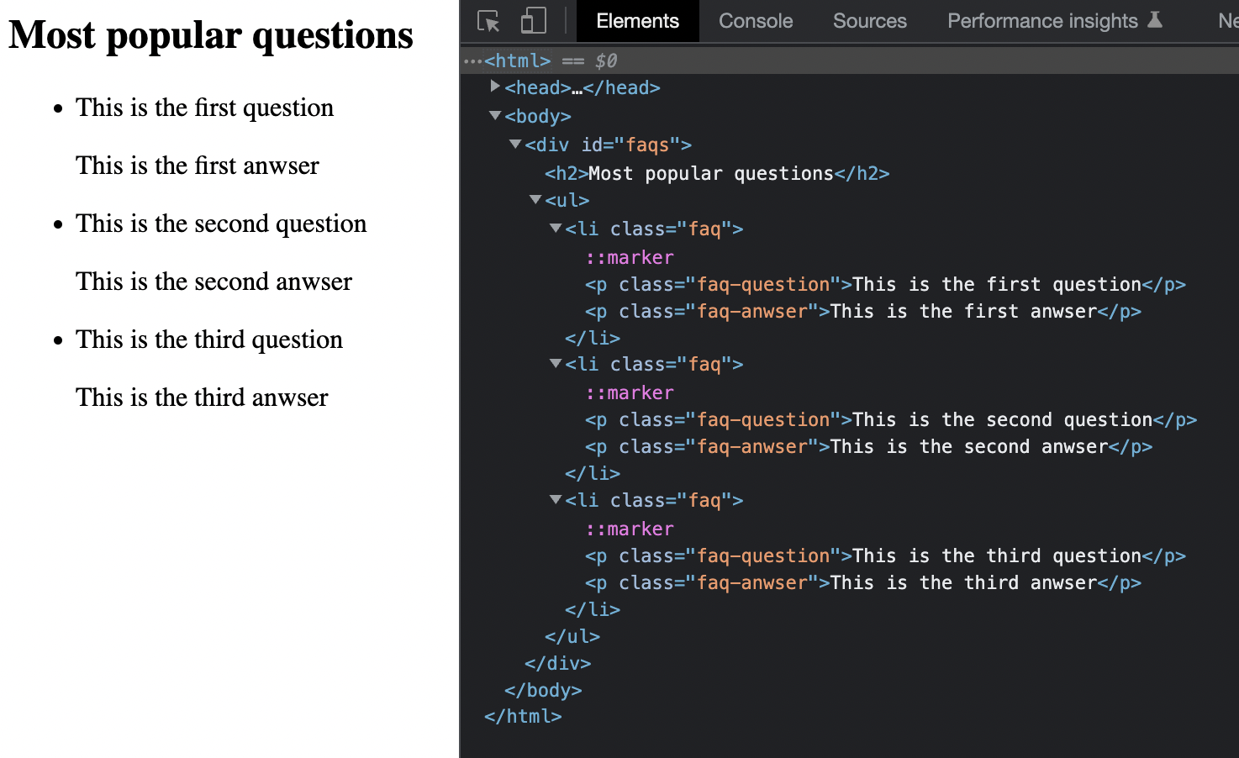Image resolution: width=1239 pixels, height=758 pixels.
Task: Collapse the div with id faqs
Action: point(515,144)
